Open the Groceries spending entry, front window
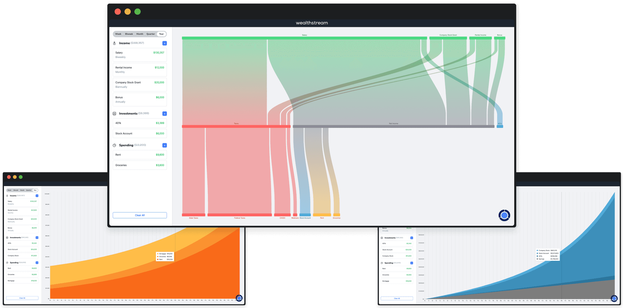Viewport: 624px width, 308px height. (x=140, y=165)
